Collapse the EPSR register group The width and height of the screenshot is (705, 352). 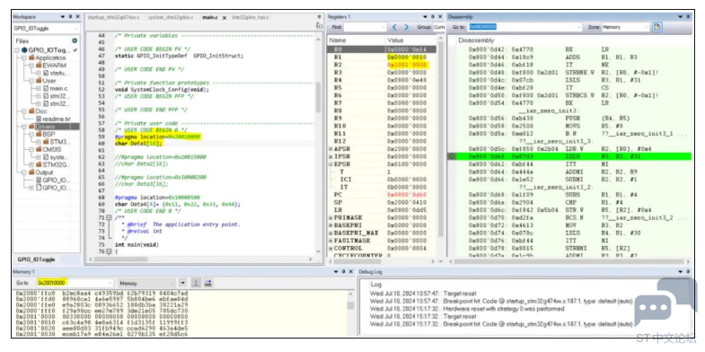click(330, 164)
